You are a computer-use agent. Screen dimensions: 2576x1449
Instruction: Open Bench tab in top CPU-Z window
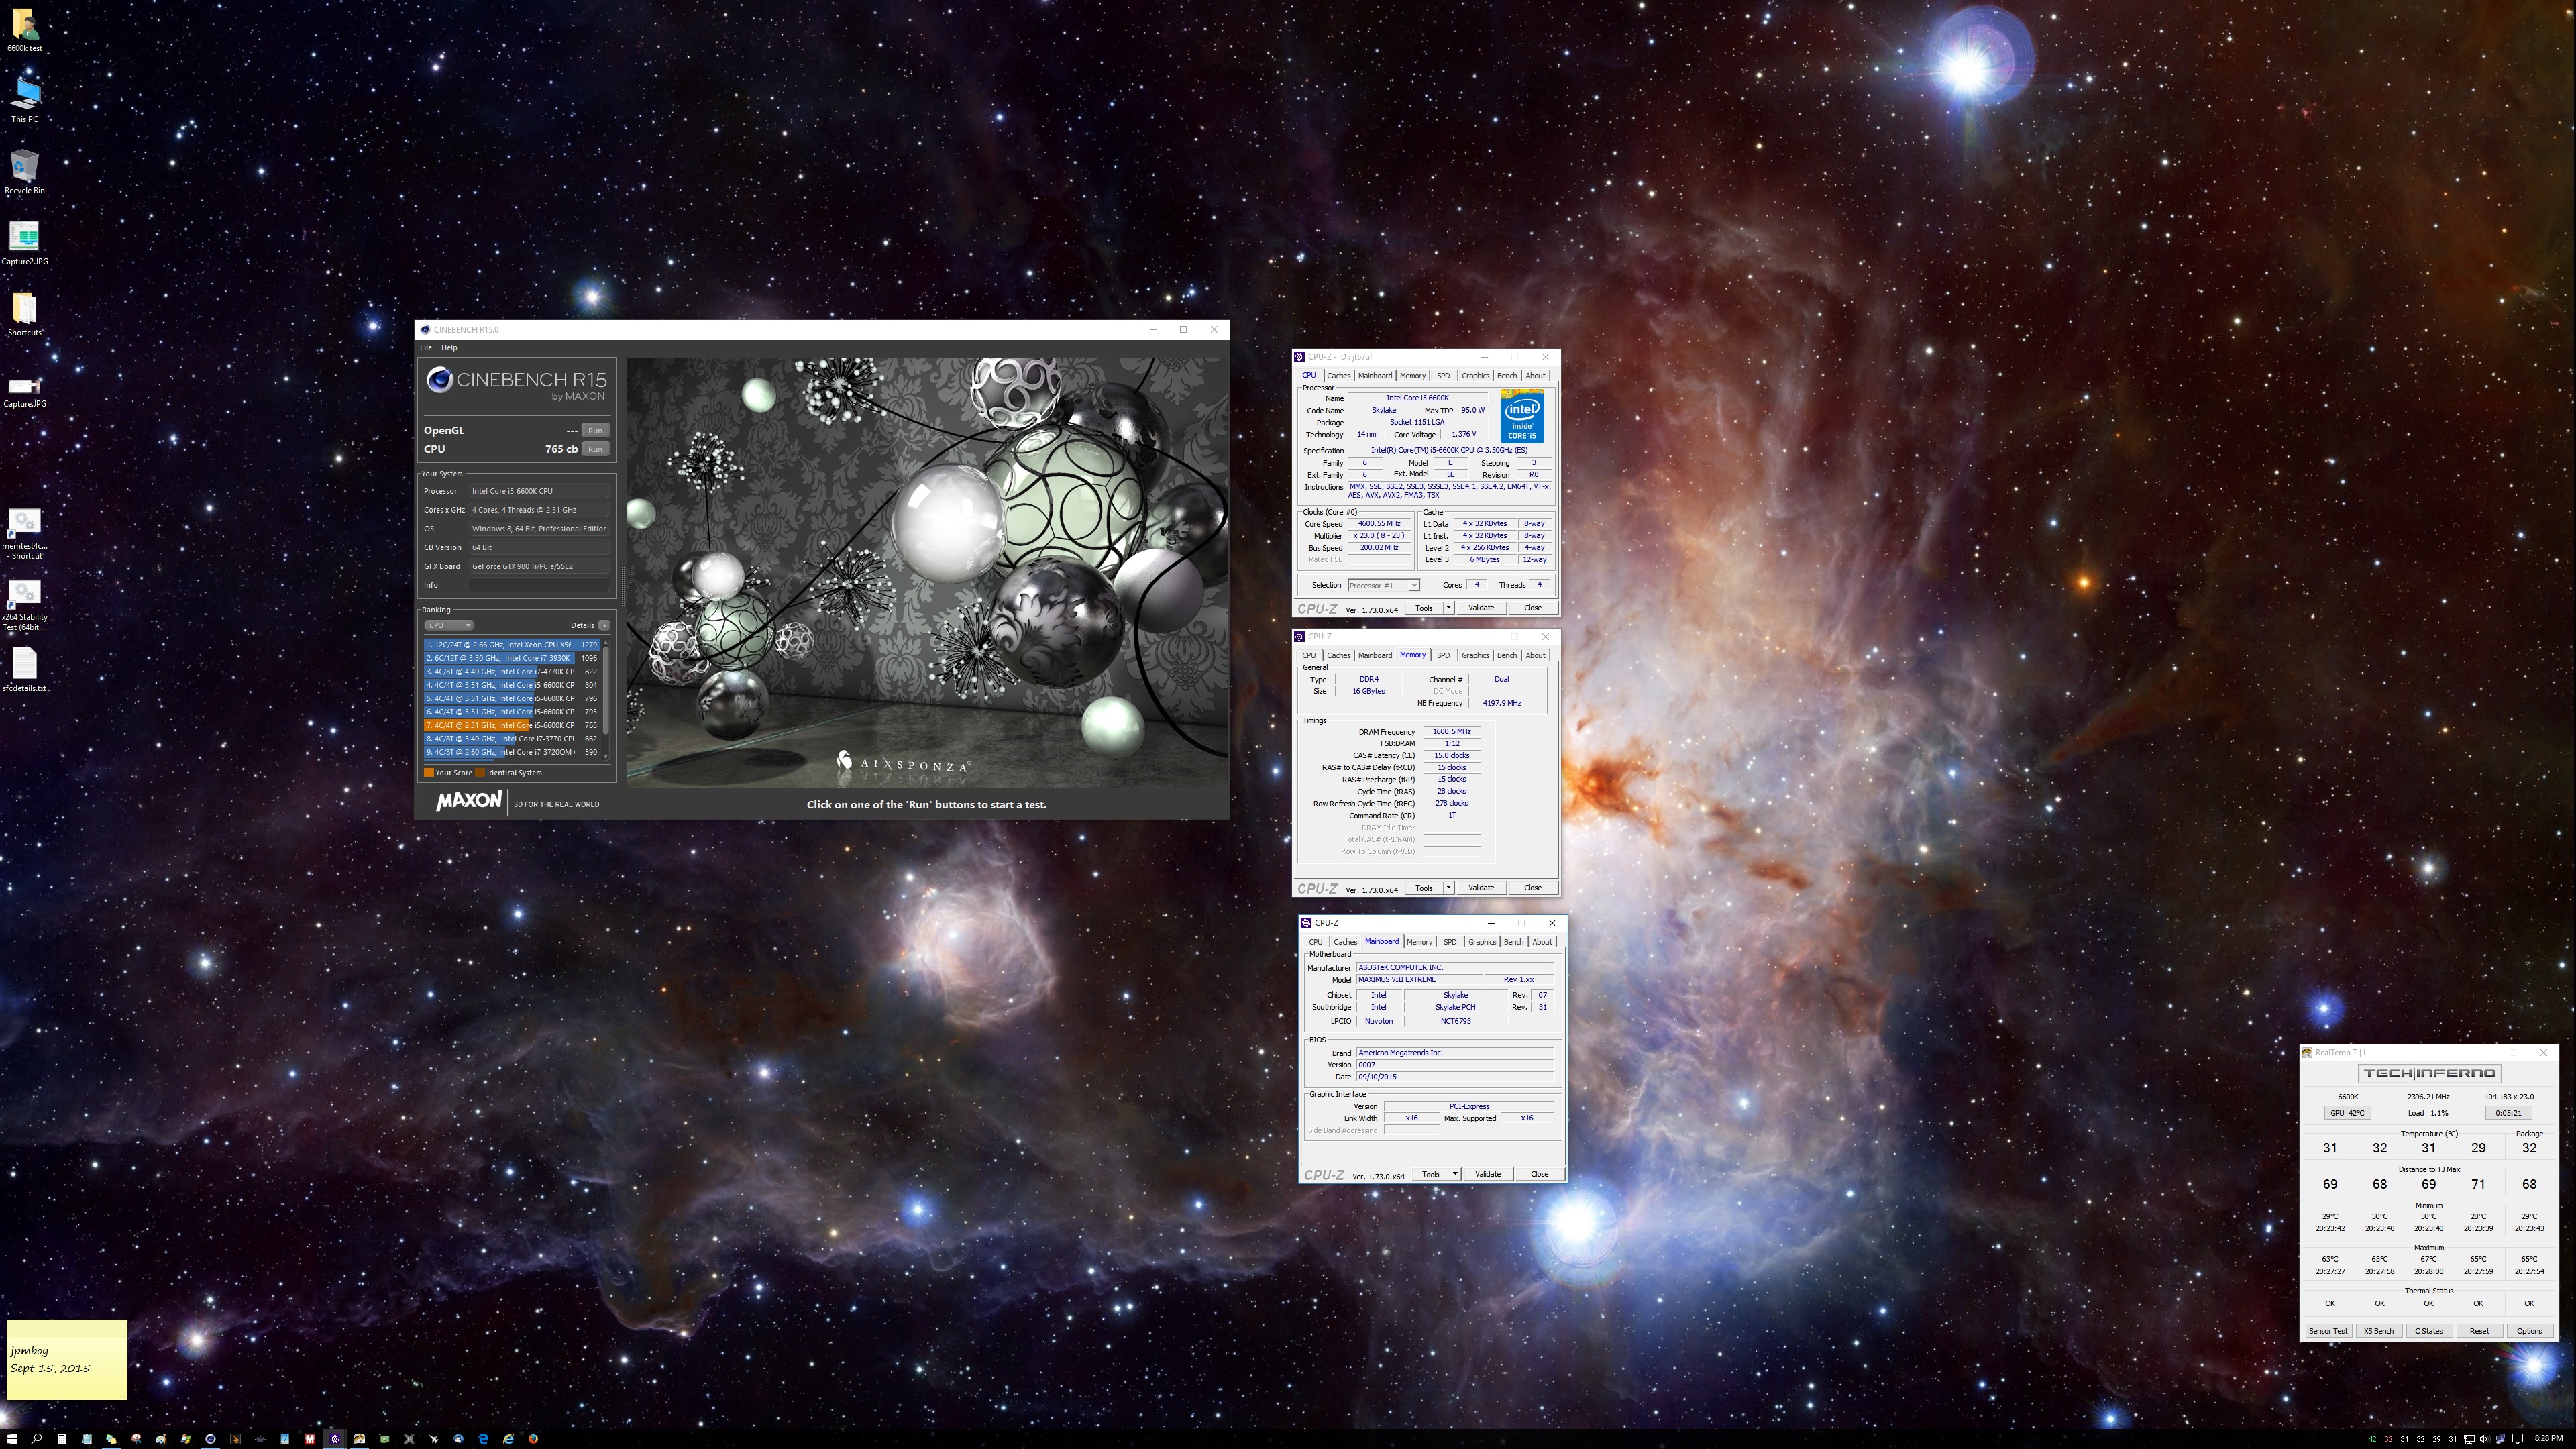coord(1507,376)
